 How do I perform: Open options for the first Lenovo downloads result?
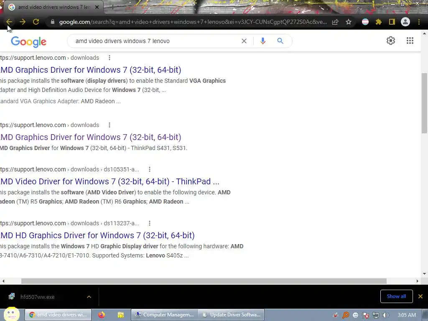(110, 58)
